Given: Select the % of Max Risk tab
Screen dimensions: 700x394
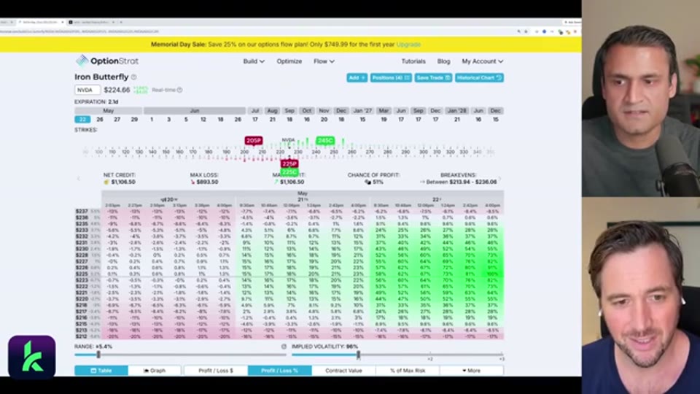Looking at the screenshot, I should (408, 371).
